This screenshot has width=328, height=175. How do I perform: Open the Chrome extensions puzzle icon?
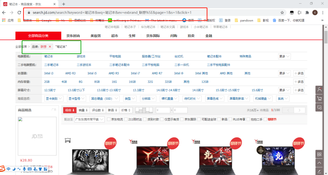307,12
